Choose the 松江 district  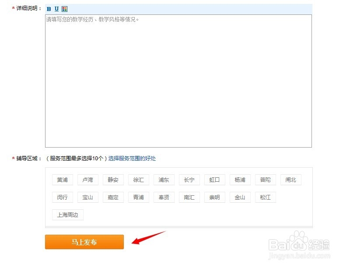pos(265,197)
